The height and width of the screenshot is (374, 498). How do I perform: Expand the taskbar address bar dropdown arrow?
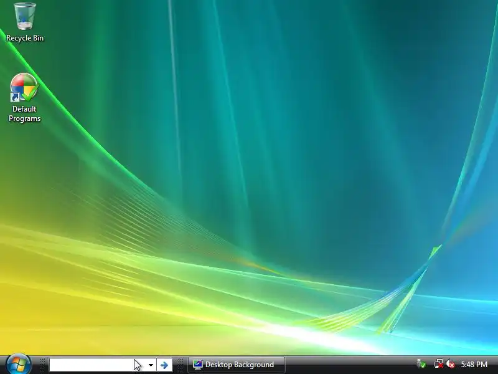click(151, 365)
